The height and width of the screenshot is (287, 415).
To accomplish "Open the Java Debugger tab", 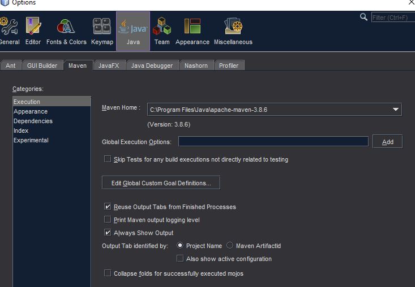I will point(152,66).
